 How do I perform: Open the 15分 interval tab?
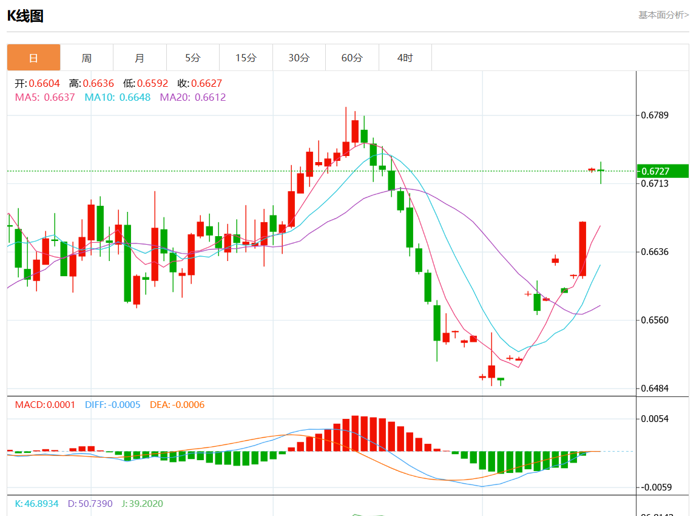click(x=246, y=58)
